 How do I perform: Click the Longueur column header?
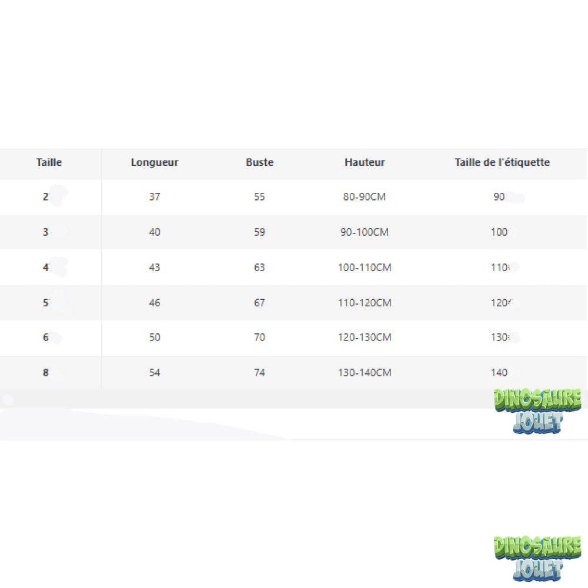coord(155,163)
